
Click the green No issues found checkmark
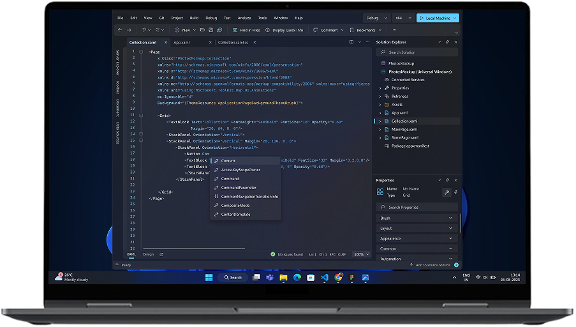click(x=273, y=254)
